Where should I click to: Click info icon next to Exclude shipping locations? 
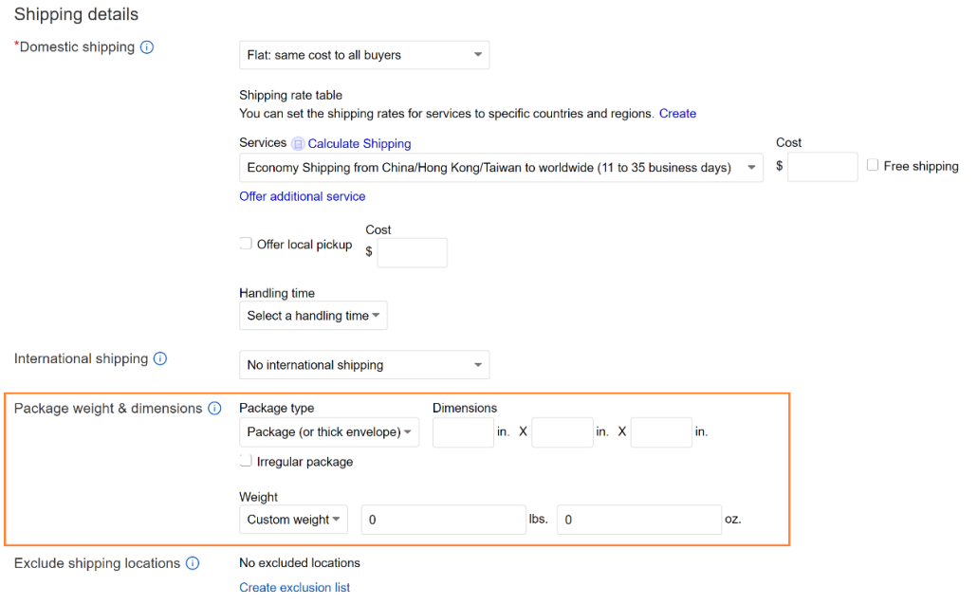pos(193,563)
